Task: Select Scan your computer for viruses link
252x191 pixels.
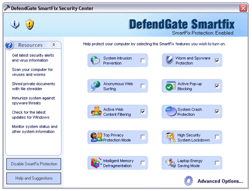Action: [x=33, y=72]
